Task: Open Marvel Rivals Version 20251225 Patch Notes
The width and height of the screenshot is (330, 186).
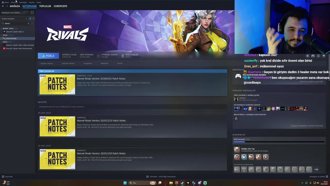Action: [101, 121]
